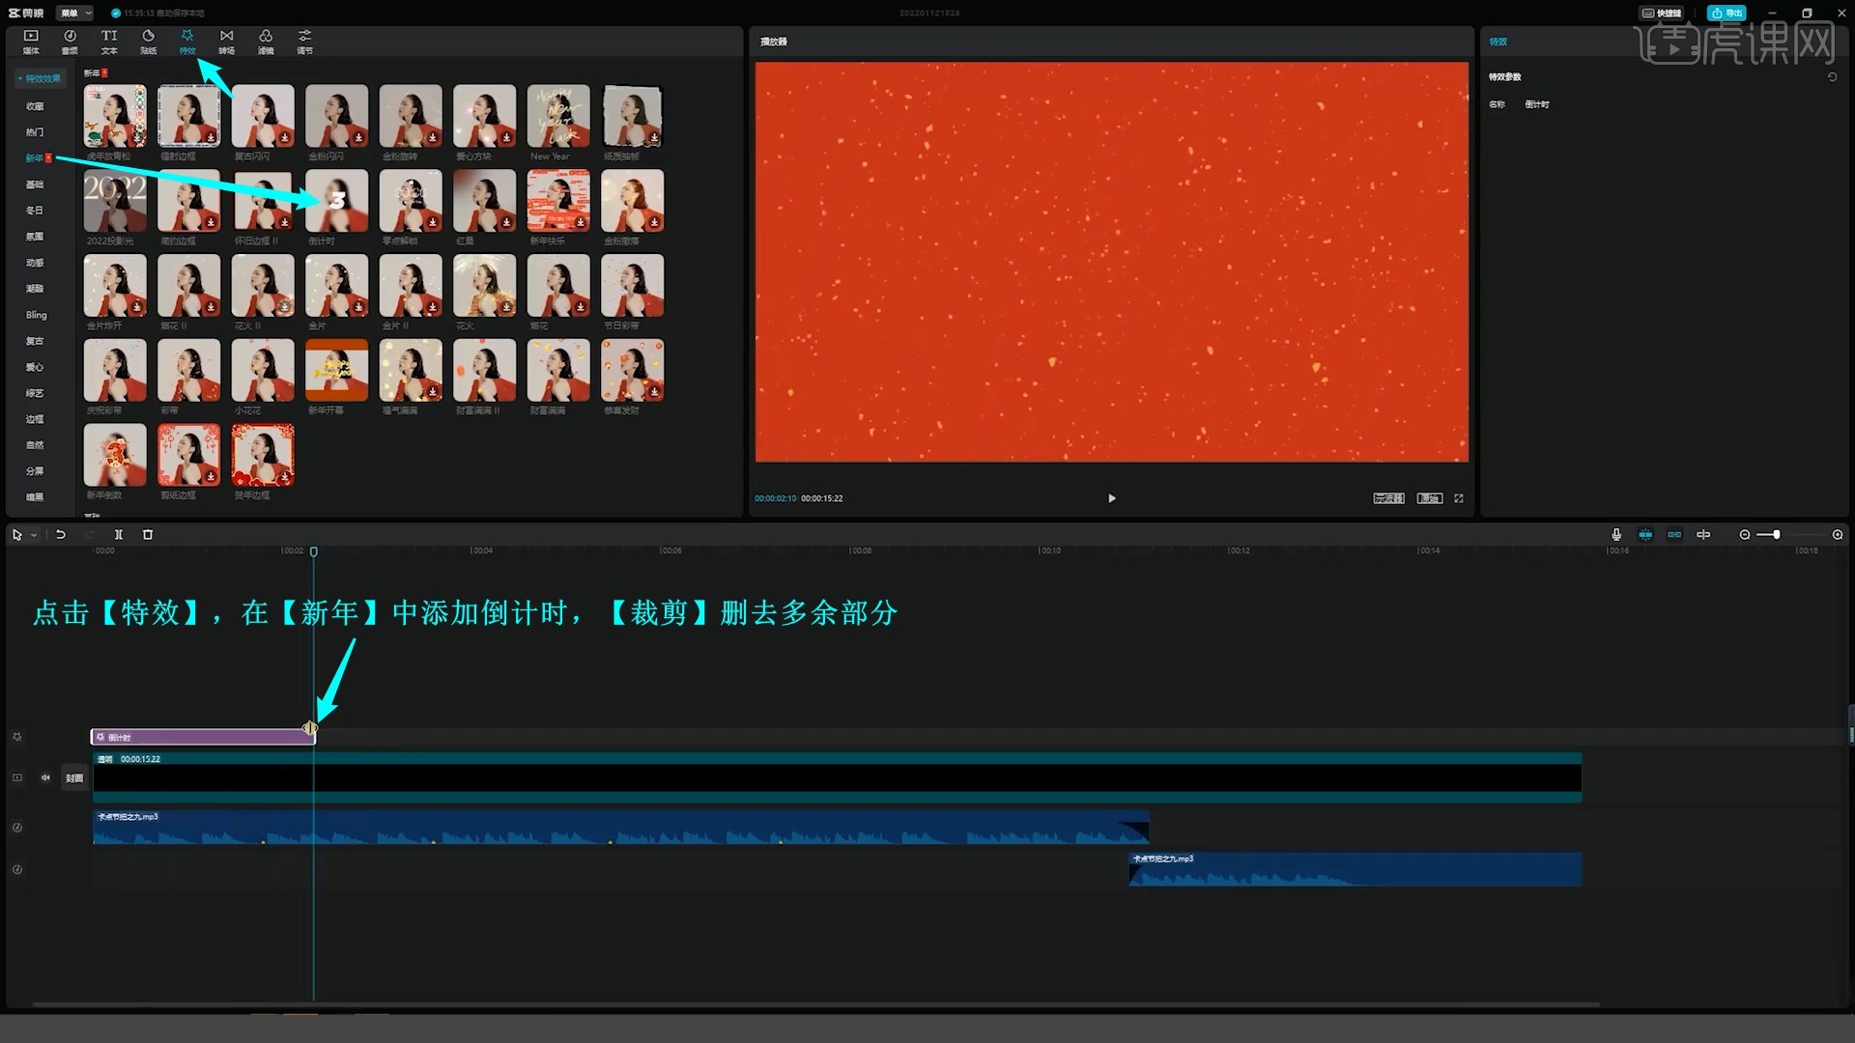Select the purple 倒计时 effect clip

tap(203, 737)
